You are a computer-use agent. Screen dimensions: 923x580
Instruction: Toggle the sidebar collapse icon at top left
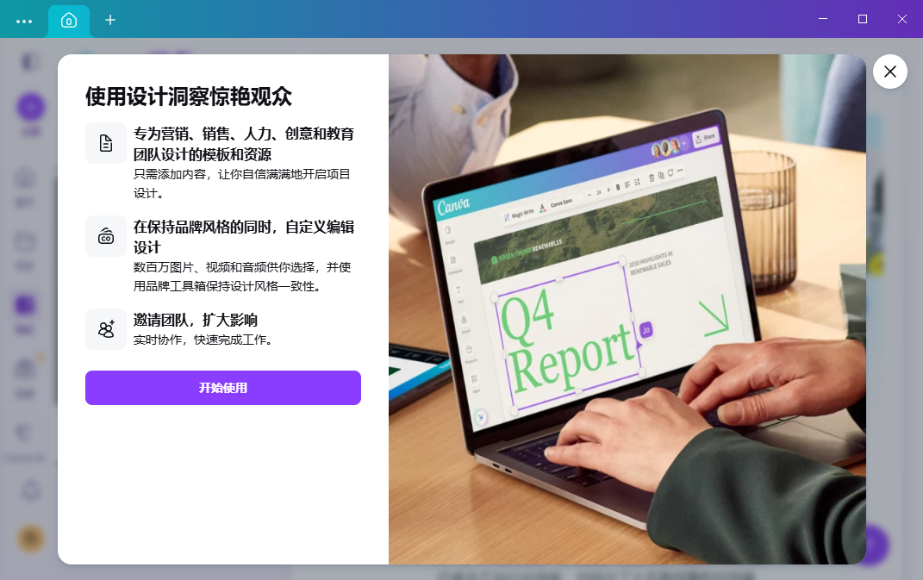click(31, 62)
